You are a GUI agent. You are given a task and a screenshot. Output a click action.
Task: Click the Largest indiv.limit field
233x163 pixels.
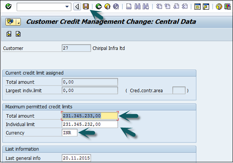pyautogui.click(x=90, y=90)
